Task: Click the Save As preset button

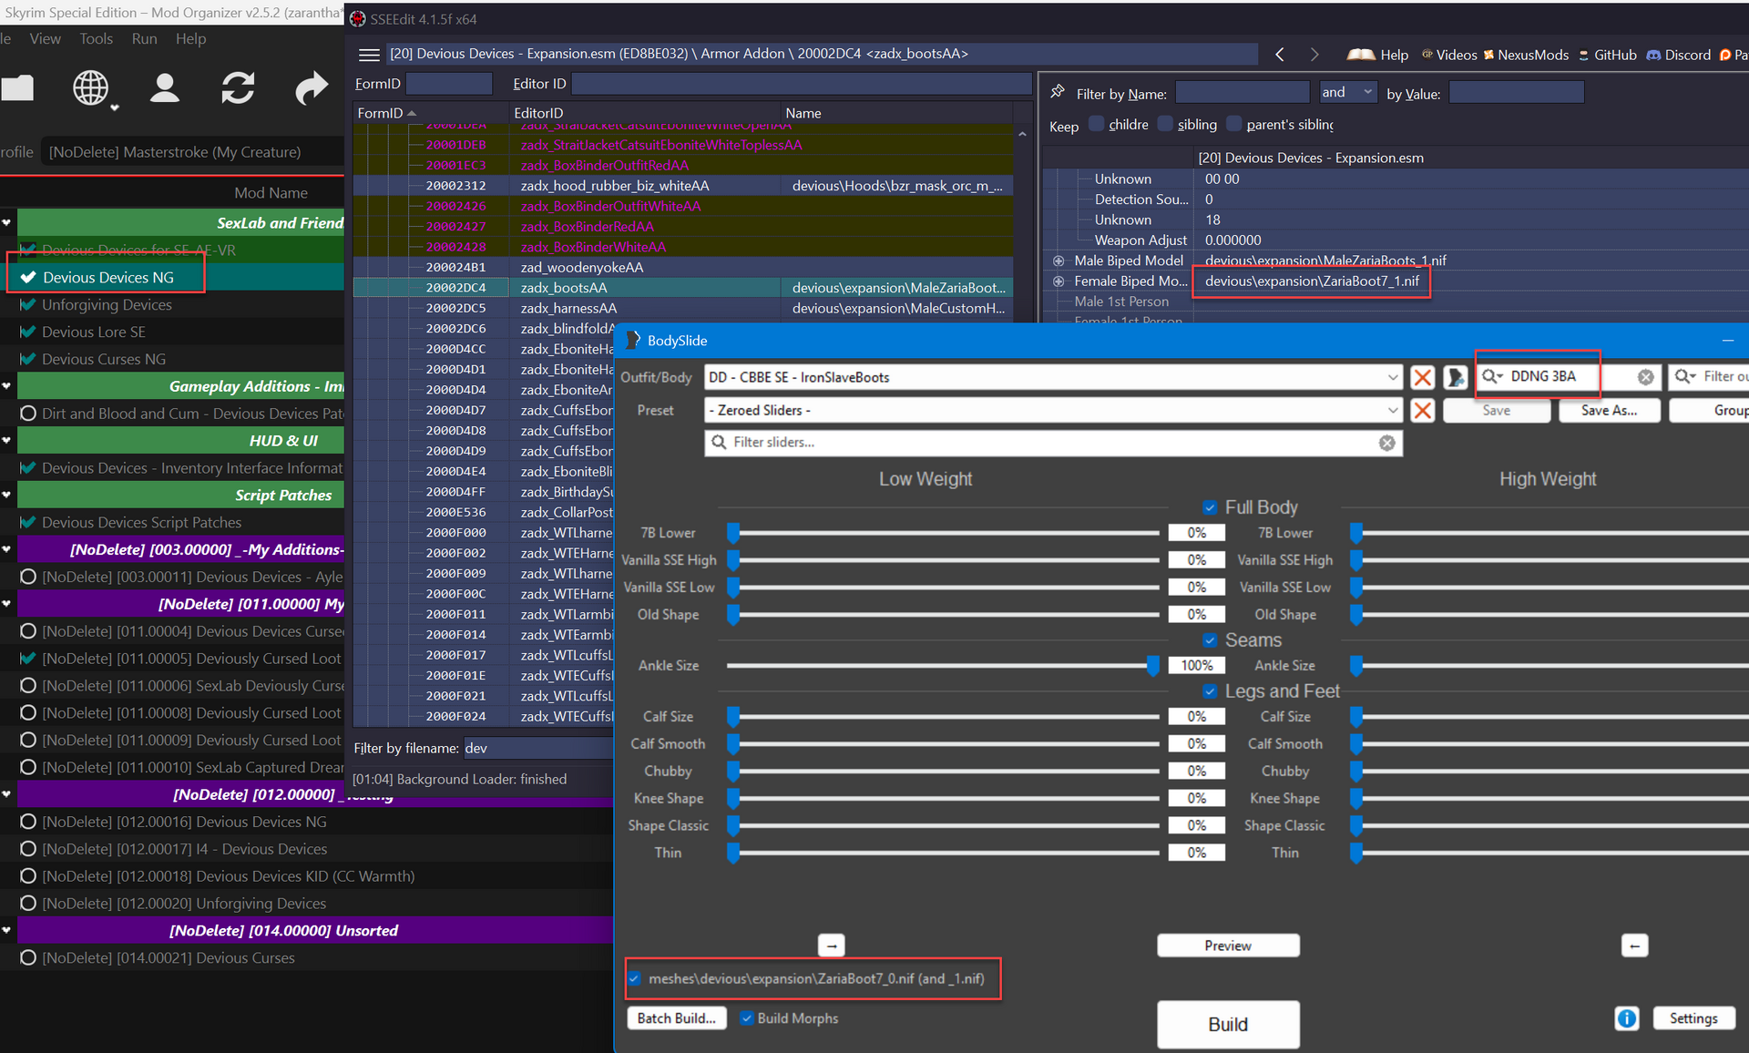Action: (1609, 411)
